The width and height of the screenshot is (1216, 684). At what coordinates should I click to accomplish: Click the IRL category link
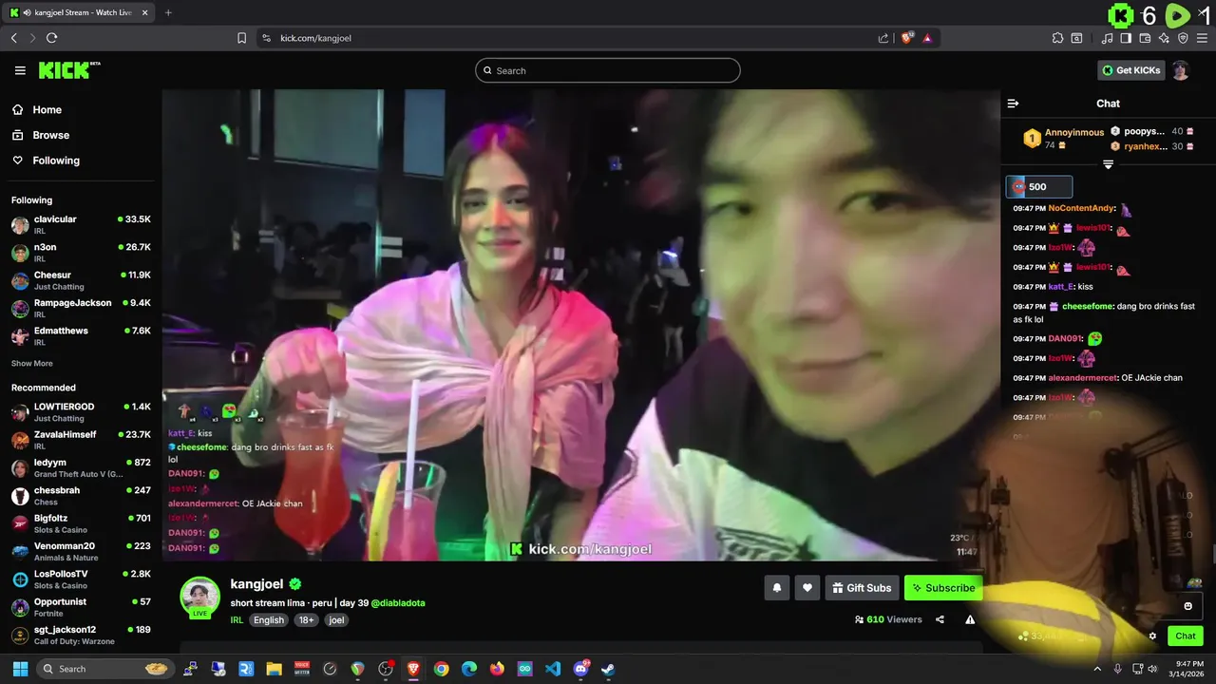[x=237, y=620]
